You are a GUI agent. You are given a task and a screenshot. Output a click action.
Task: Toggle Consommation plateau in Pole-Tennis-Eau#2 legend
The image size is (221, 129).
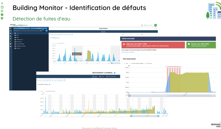(136, 63)
